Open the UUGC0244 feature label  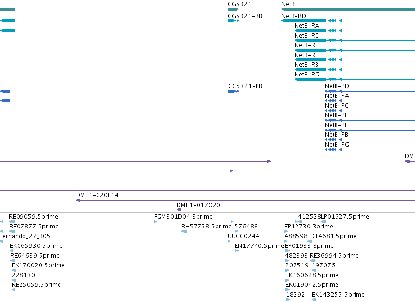click(243, 236)
